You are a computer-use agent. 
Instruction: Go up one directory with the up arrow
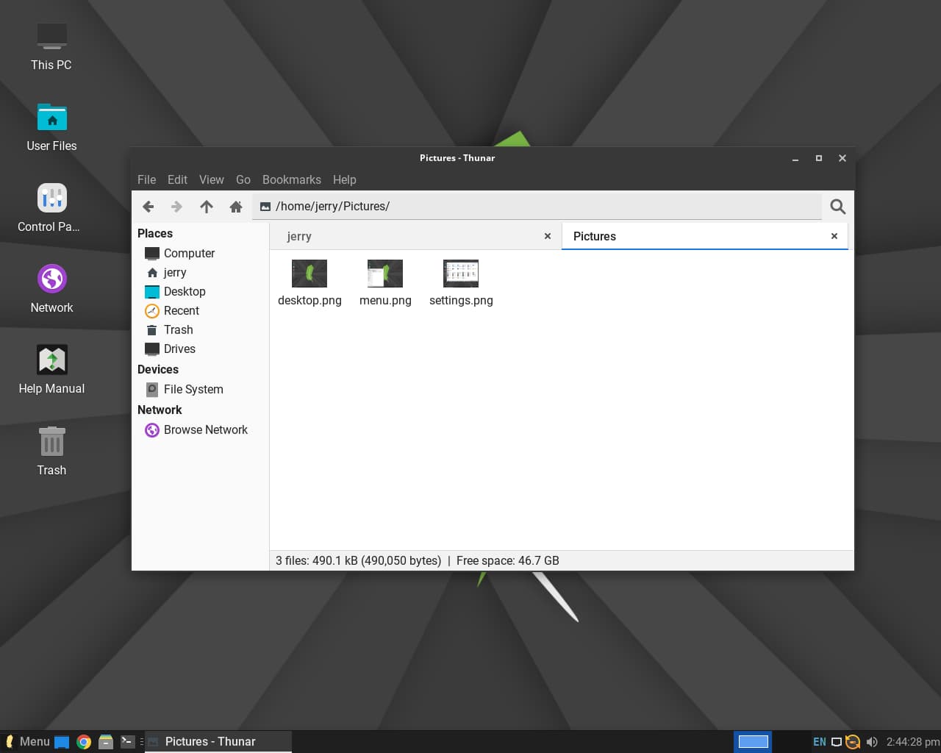(207, 207)
